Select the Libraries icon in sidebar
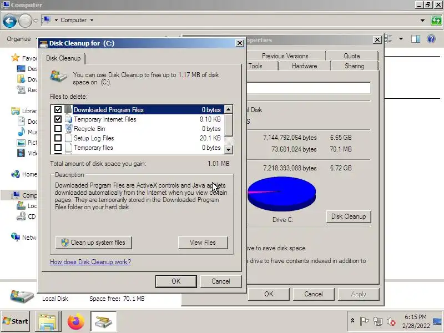The height and width of the screenshot is (333, 444). coord(16,110)
